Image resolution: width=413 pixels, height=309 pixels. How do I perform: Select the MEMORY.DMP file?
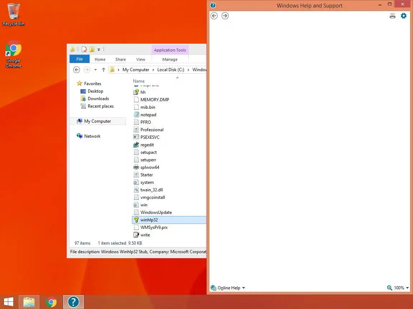[155, 99]
